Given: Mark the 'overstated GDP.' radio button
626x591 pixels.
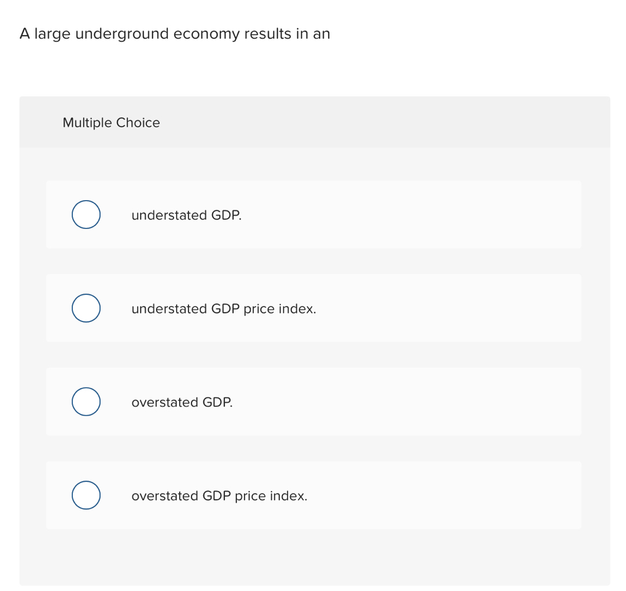Looking at the screenshot, I should (x=86, y=402).
